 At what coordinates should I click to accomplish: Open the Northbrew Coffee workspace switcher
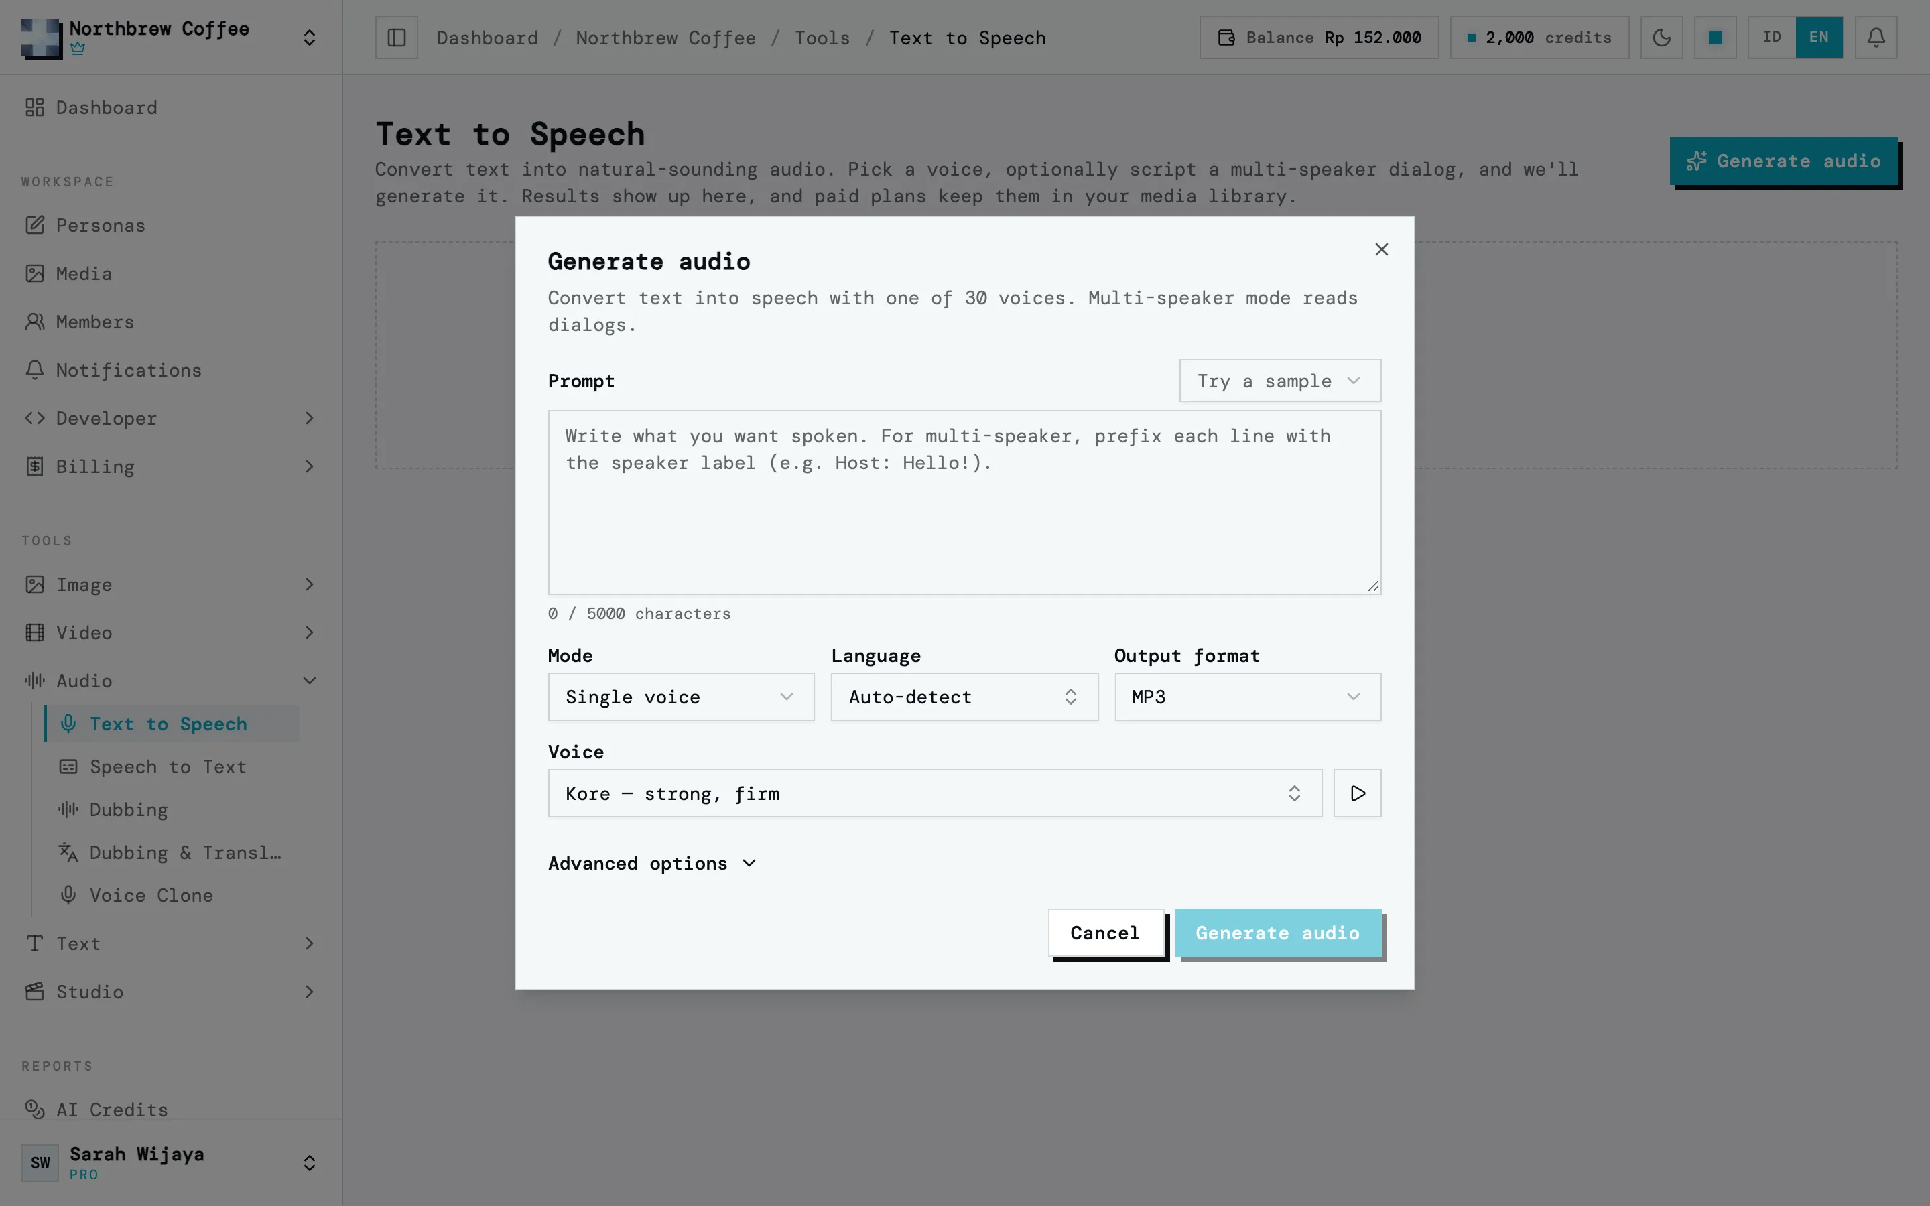point(171,38)
